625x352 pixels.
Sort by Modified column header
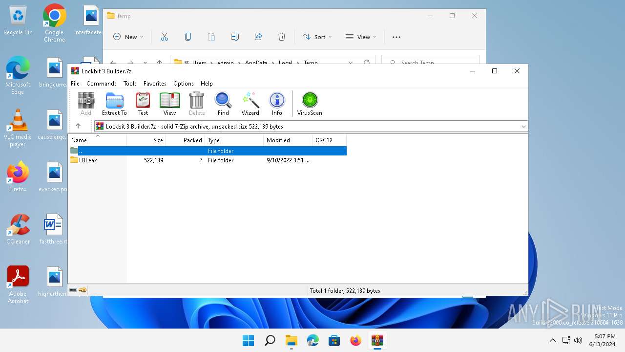[288, 140]
